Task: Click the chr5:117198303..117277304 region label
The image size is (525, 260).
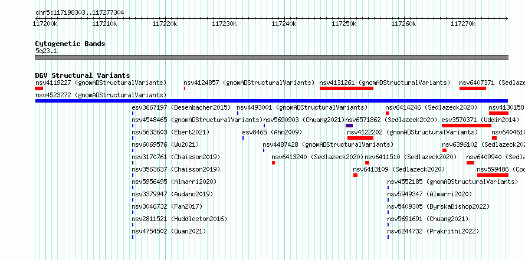Action: pyautogui.click(x=80, y=13)
